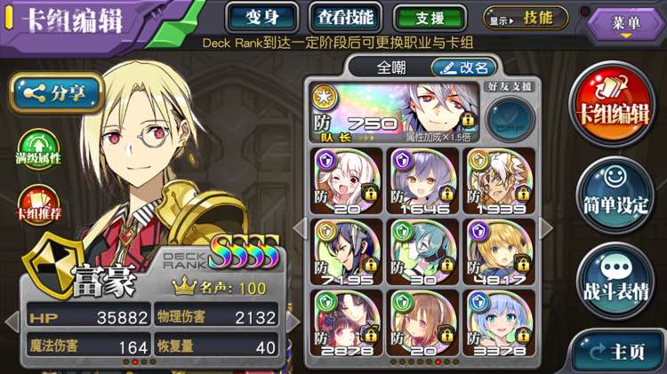This screenshot has width=667, height=374.
Task: Open the 查看技能 view skills tab
Action: [345, 18]
